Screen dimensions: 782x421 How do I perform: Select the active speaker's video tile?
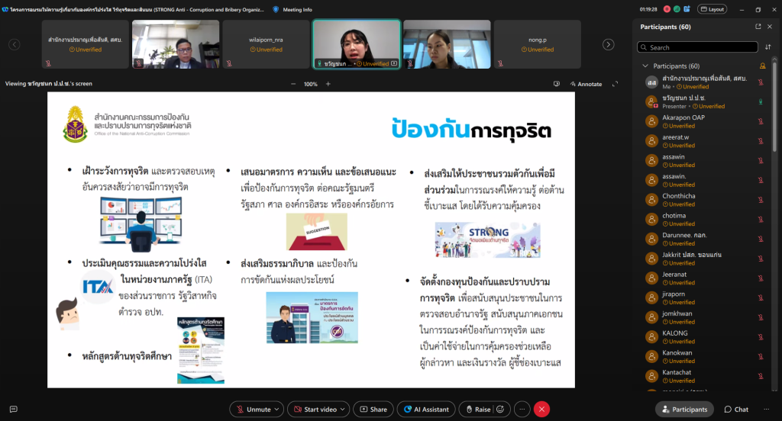(356, 43)
